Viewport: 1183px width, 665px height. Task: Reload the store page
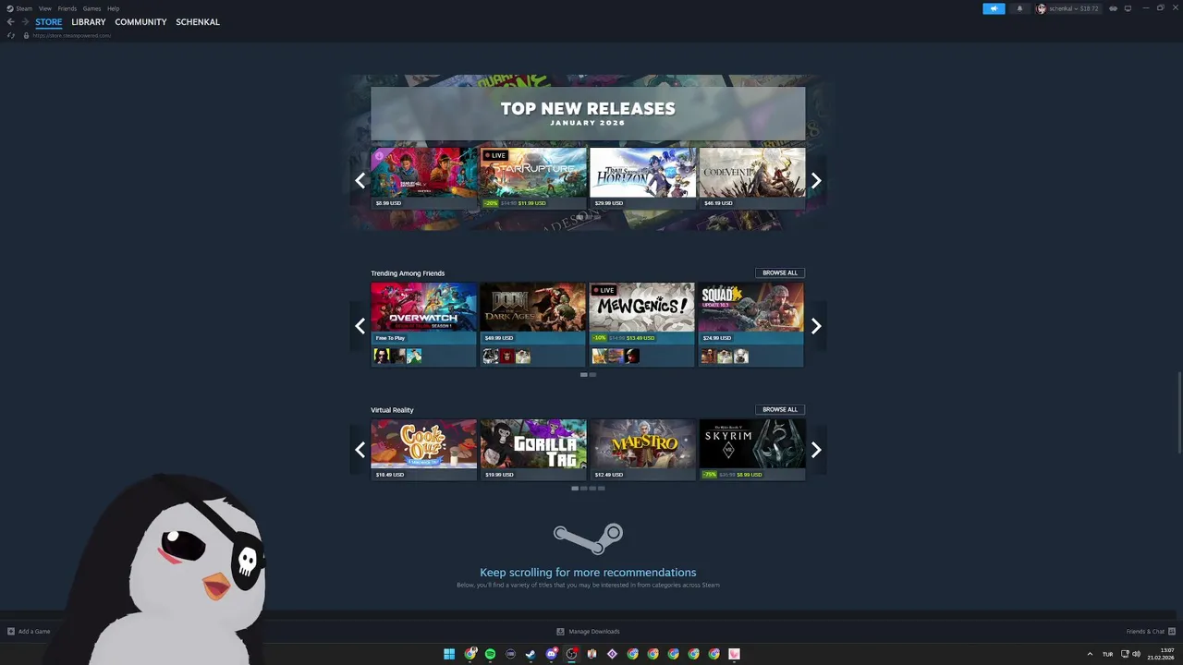(11, 35)
